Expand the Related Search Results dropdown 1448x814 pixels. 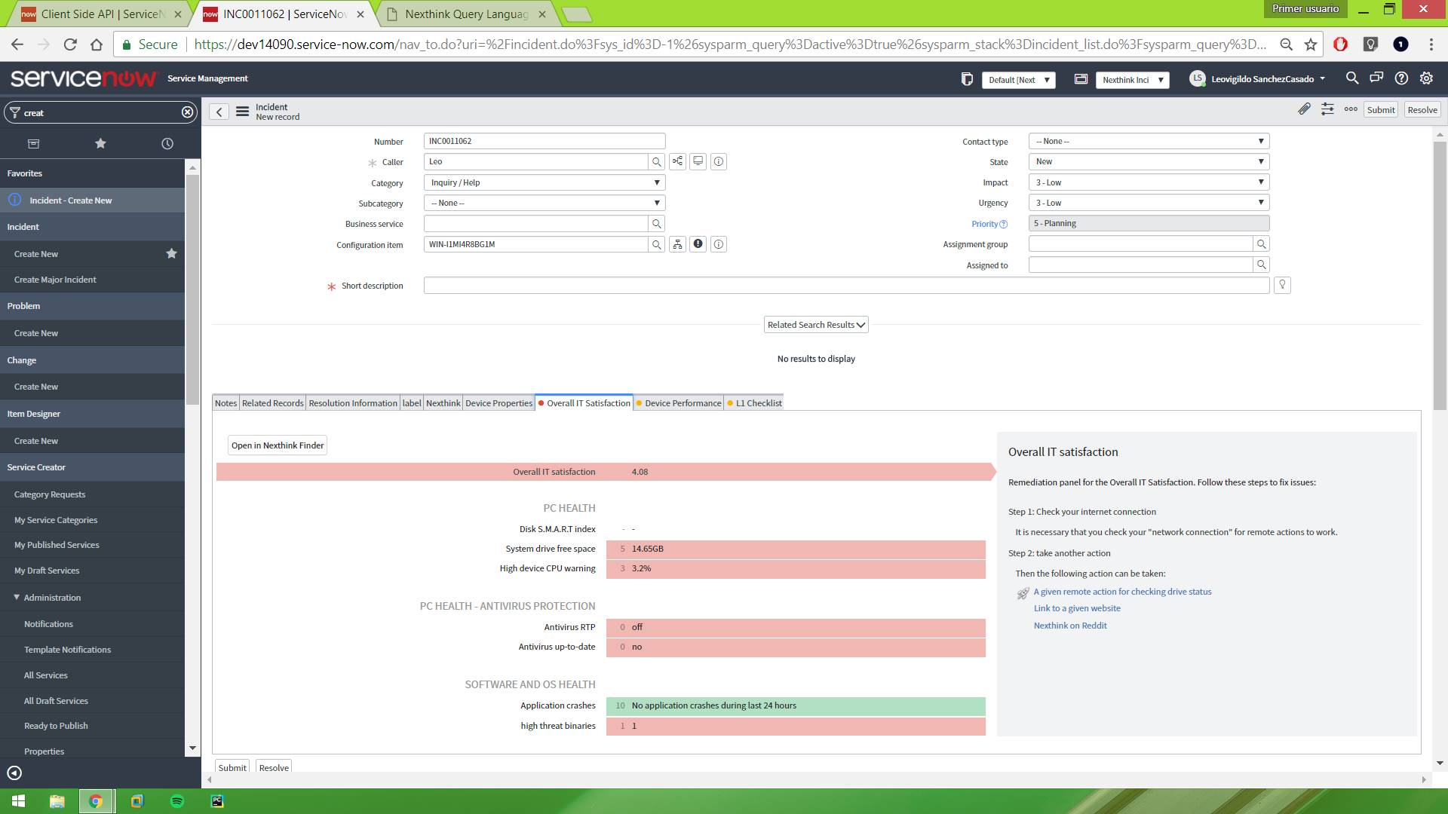815,324
